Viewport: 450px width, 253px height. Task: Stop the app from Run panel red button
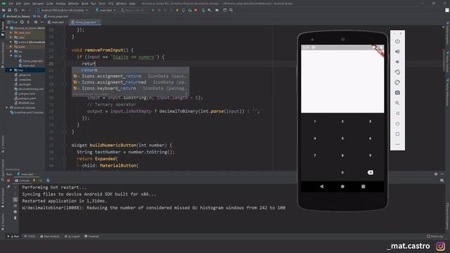point(8,181)
